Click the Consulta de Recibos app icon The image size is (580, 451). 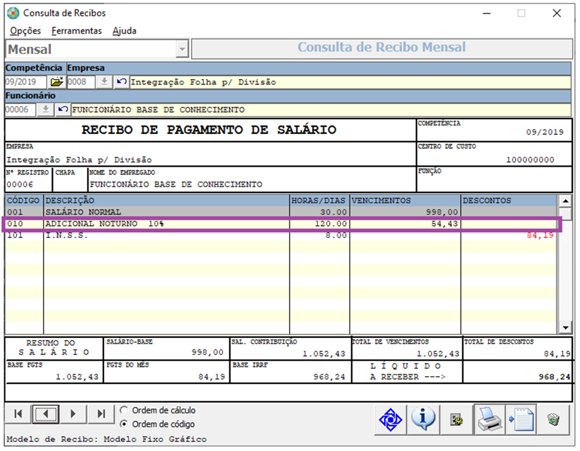click(x=13, y=13)
